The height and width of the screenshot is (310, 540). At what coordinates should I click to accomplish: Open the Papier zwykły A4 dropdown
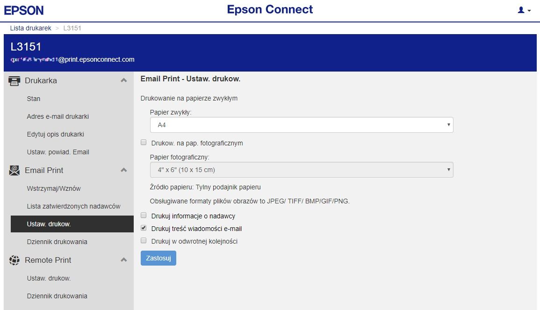302,125
